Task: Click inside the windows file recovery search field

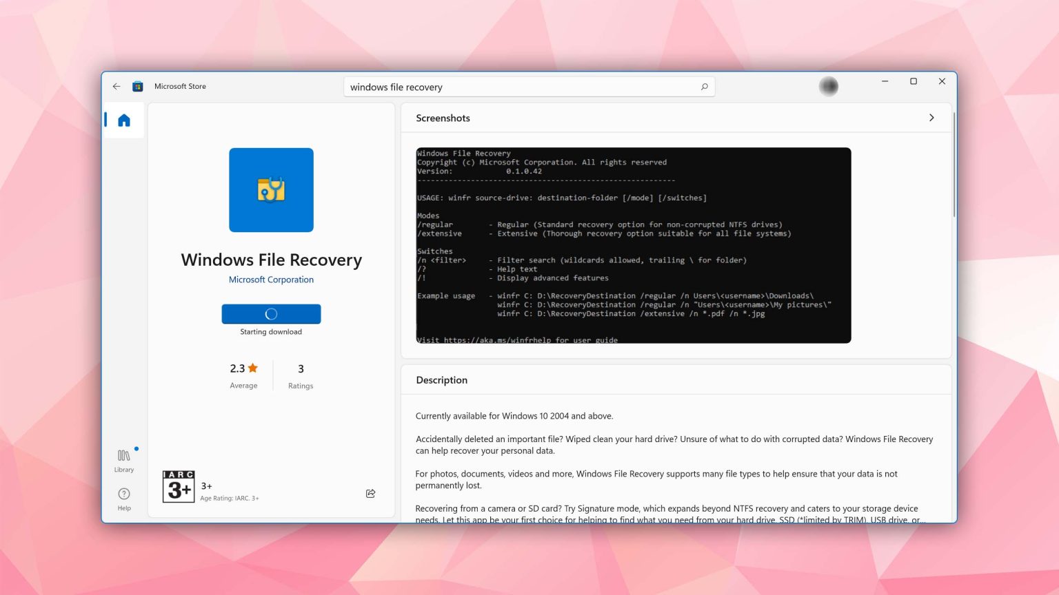Action: click(x=483, y=87)
